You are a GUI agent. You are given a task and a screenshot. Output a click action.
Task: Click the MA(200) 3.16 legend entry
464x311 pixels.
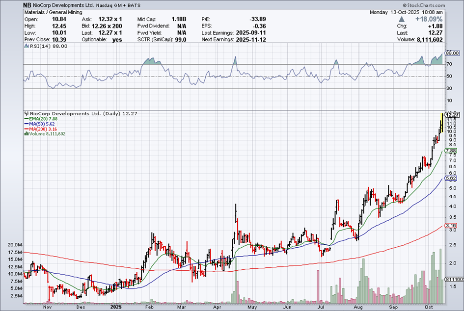[43, 129]
